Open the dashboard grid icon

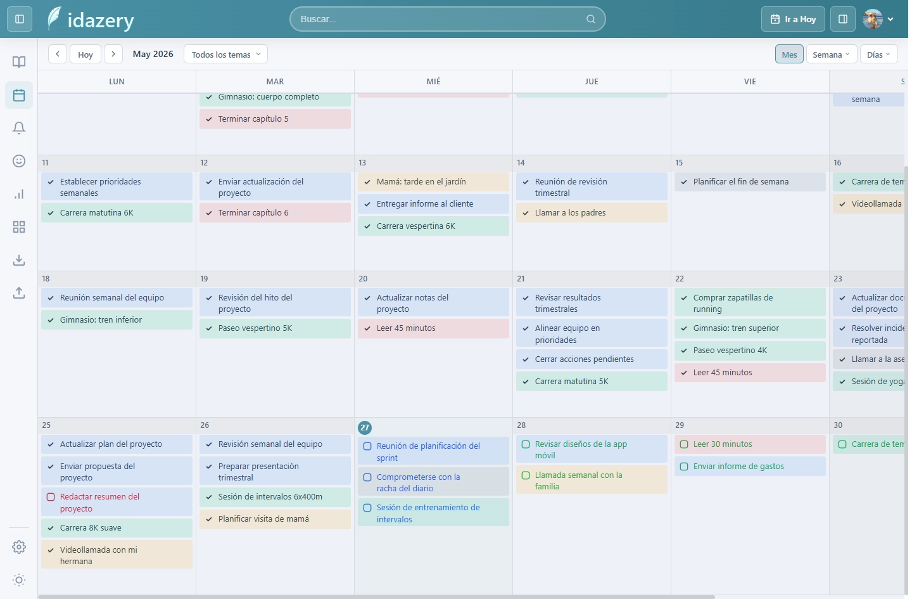[19, 227]
